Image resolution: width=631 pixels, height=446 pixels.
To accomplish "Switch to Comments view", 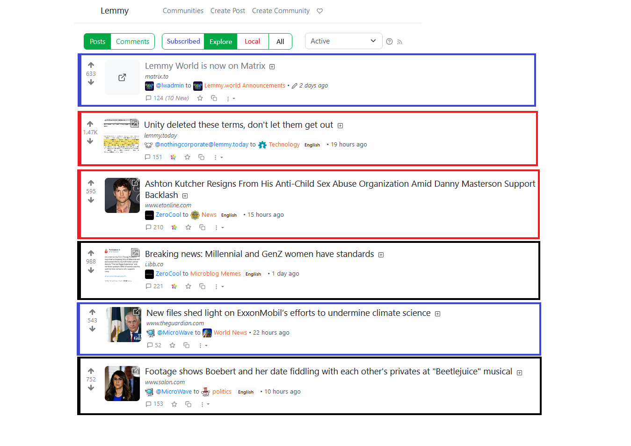I will [132, 42].
